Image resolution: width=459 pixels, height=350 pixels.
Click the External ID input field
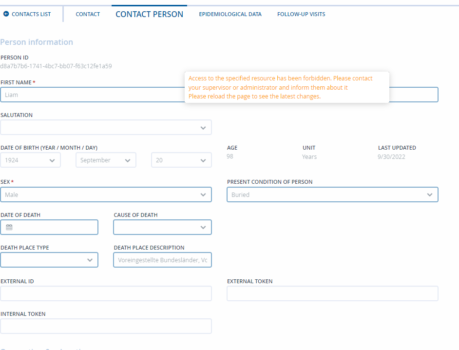tap(106, 293)
